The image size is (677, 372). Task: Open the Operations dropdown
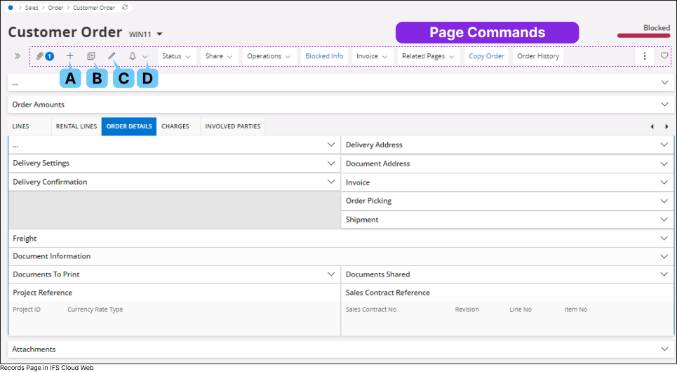[268, 56]
